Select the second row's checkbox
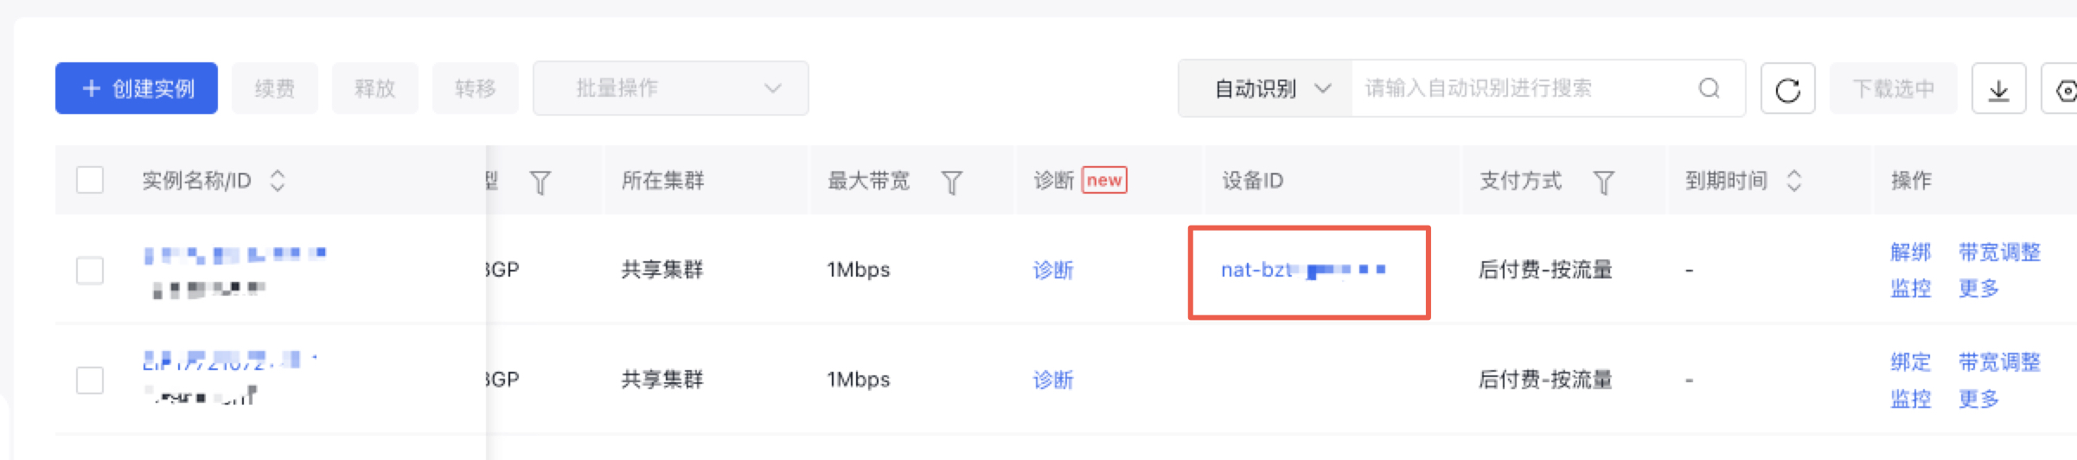Image resolution: width=2077 pixels, height=460 pixels. click(90, 380)
